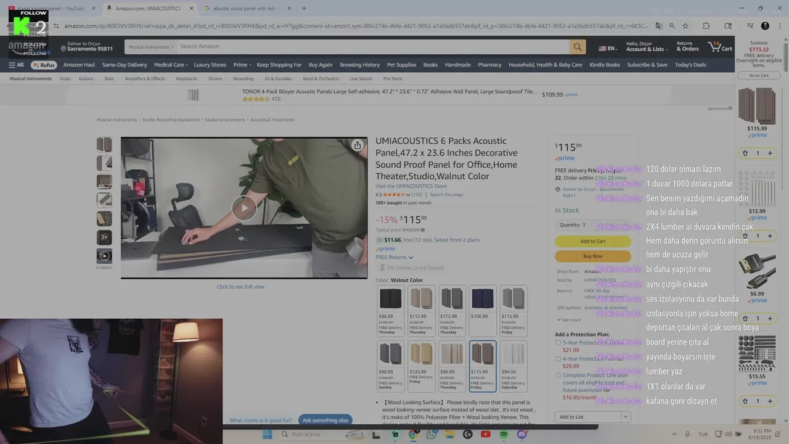Image resolution: width=789 pixels, height=444 pixels.
Task: Open Same-Day Delivery nav item
Action: coord(125,65)
